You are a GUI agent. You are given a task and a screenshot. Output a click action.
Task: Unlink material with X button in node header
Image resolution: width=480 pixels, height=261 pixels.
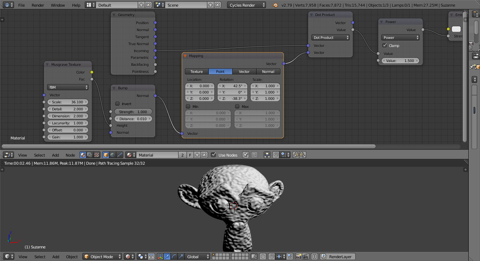point(204,155)
